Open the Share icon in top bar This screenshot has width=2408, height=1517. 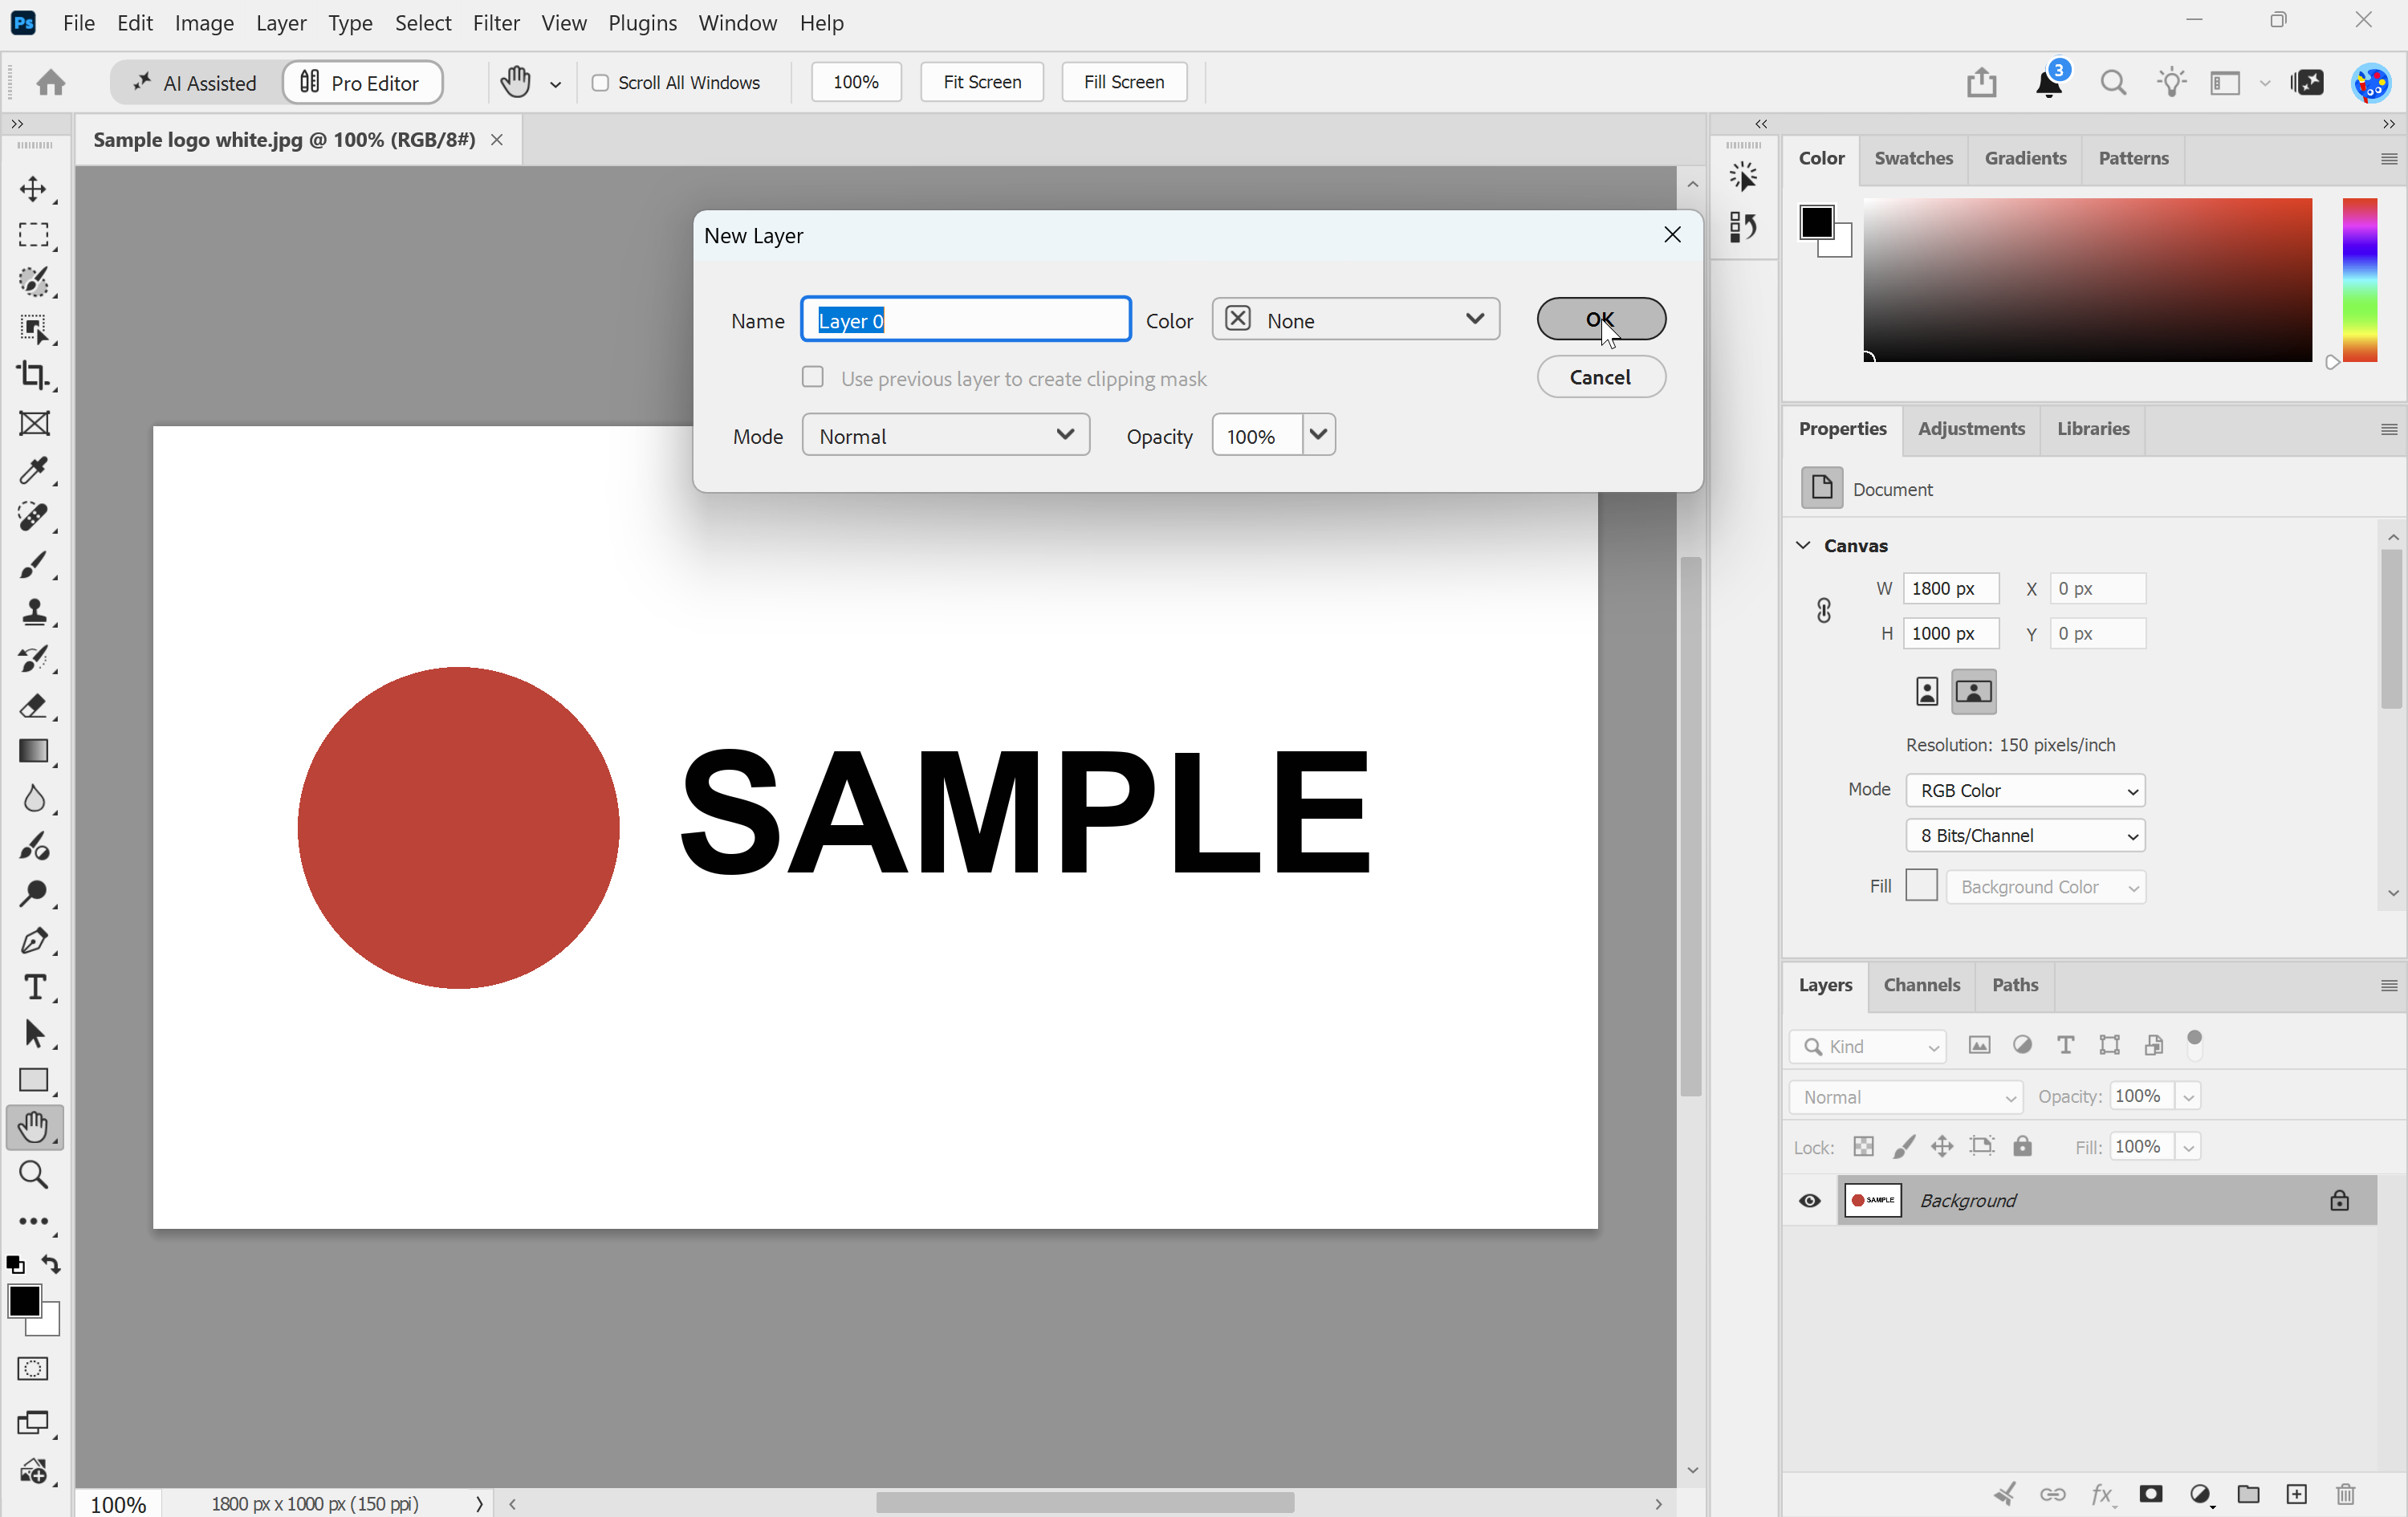click(x=1981, y=82)
